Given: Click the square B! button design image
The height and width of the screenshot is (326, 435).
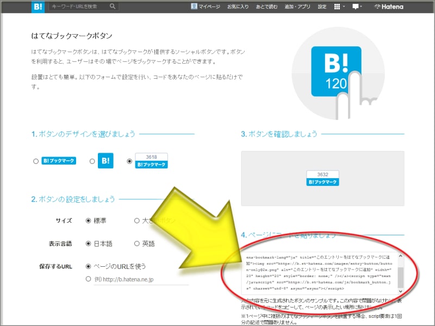Looking at the screenshot, I should pos(104,161).
